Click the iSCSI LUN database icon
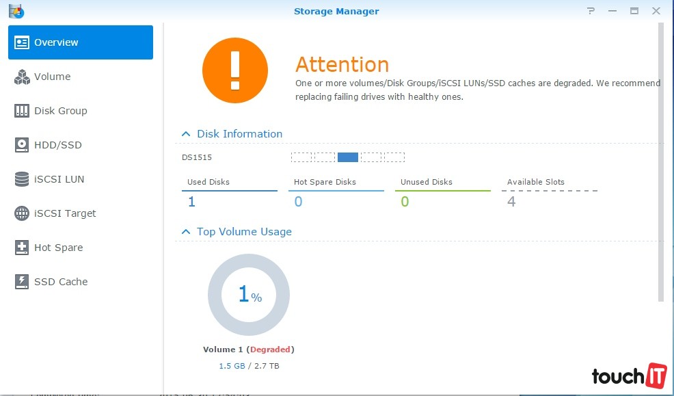Image resolution: width=674 pixels, height=396 pixels. (x=22, y=179)
